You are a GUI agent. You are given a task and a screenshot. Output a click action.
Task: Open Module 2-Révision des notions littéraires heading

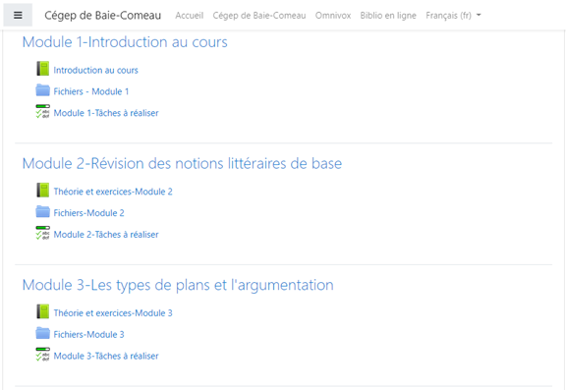tap(182, 164)
